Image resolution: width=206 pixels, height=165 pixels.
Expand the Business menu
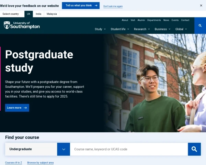click(162, 29)
